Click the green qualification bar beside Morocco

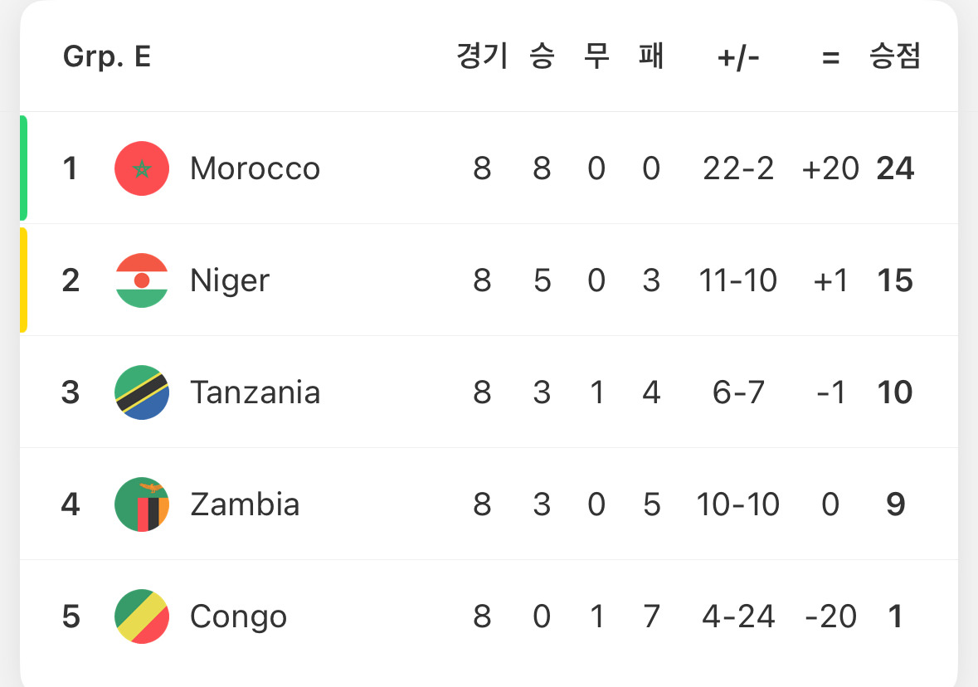point(24,168)
